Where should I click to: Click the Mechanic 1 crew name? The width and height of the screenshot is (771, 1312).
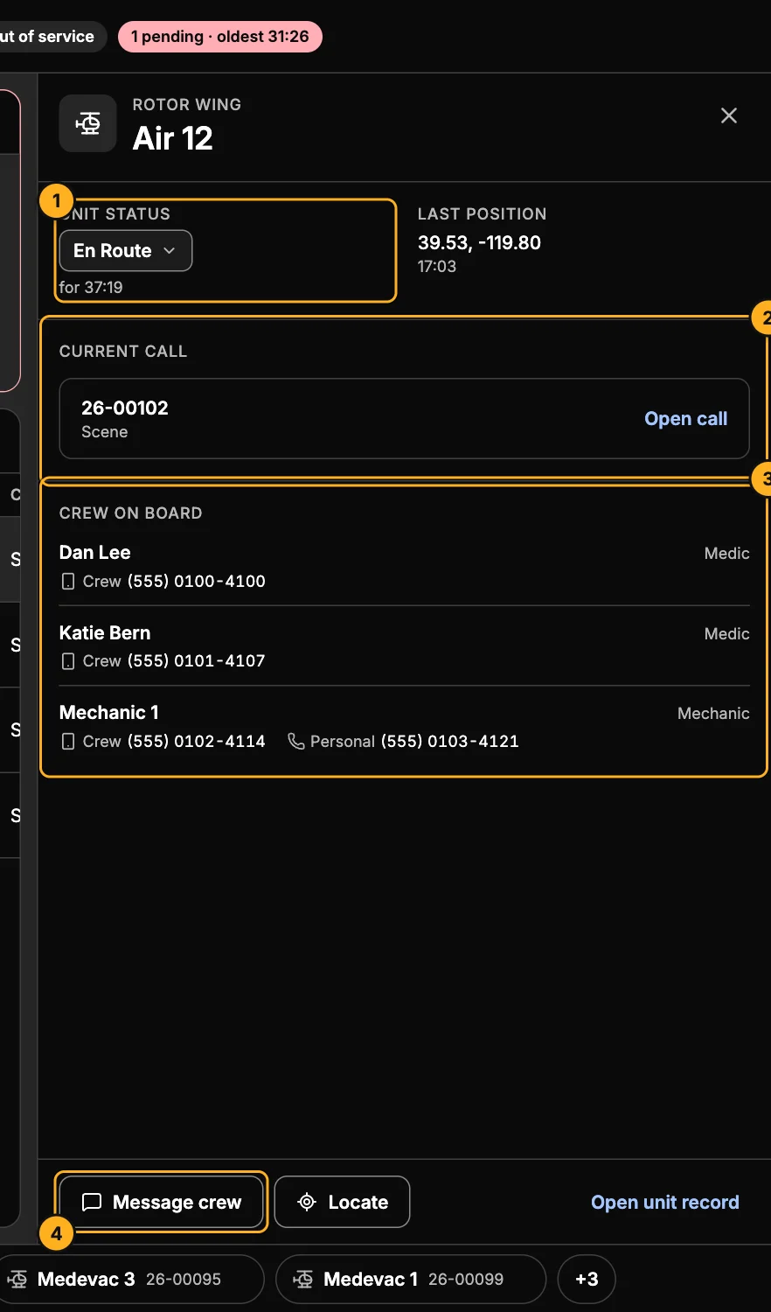coord(109,713)
